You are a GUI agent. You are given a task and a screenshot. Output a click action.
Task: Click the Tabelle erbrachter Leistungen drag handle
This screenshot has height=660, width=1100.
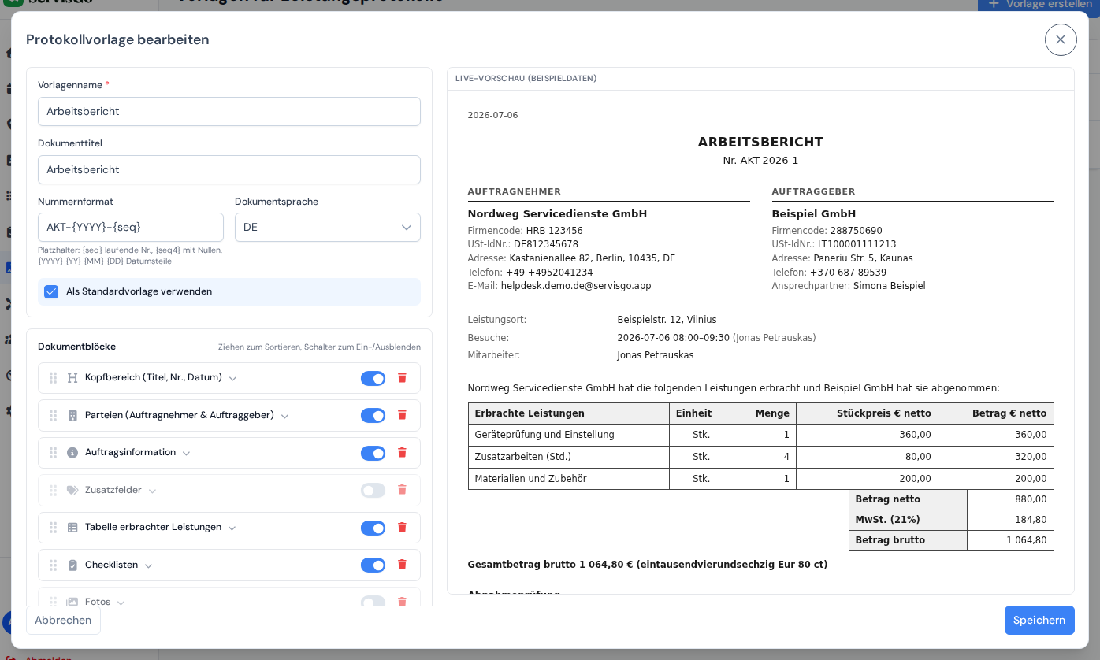[53, 528]
